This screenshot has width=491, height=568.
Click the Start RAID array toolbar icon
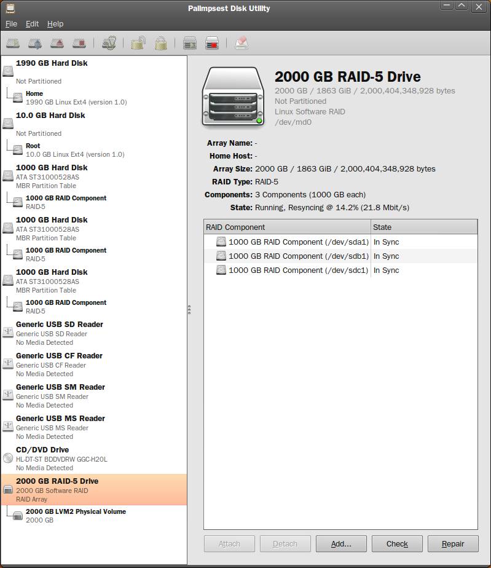[190, 43]
